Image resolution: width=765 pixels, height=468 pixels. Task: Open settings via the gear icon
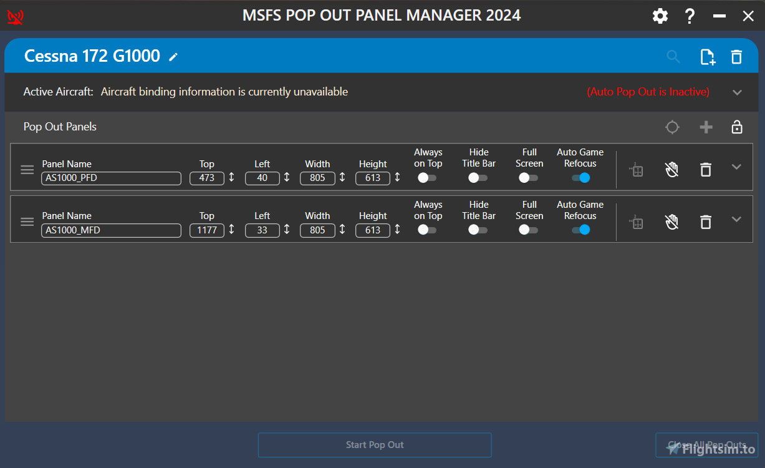(x=660, y=16)
